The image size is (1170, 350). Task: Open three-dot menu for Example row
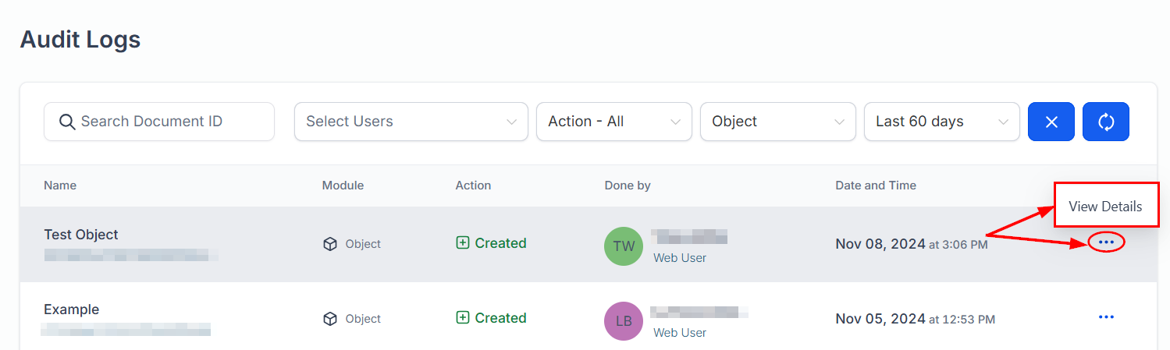pyautogui.click(x=1106, y=317)
